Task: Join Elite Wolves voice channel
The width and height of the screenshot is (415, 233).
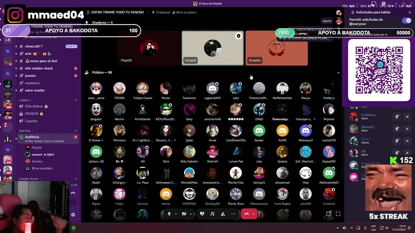Action: (48, 106)
